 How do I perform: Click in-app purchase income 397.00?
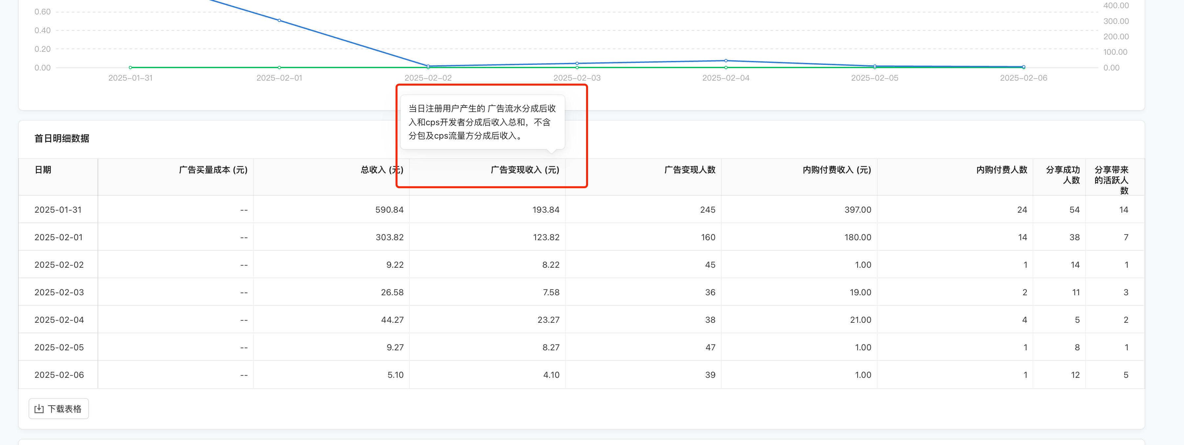click(858, 210)
